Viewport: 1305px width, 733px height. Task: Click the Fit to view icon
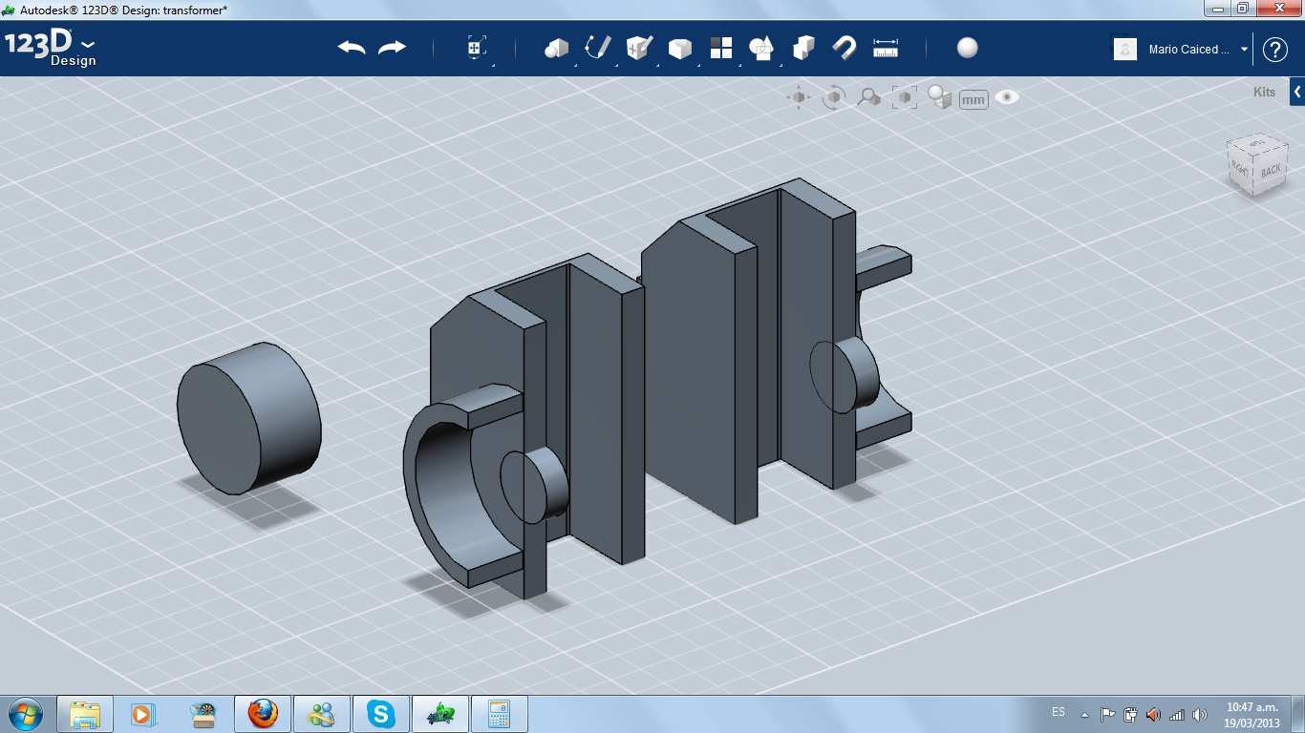904,97
